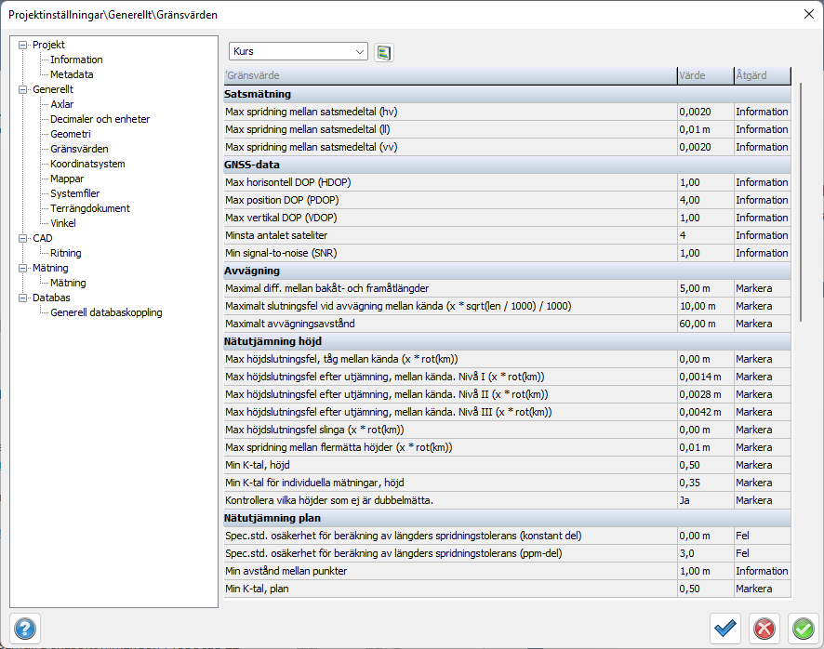Image resolution: width=824 pixels, height=649 pixels.
Task: Collapse the Projekt tree node
Action: pyautogui.click(x=23, y=45)
